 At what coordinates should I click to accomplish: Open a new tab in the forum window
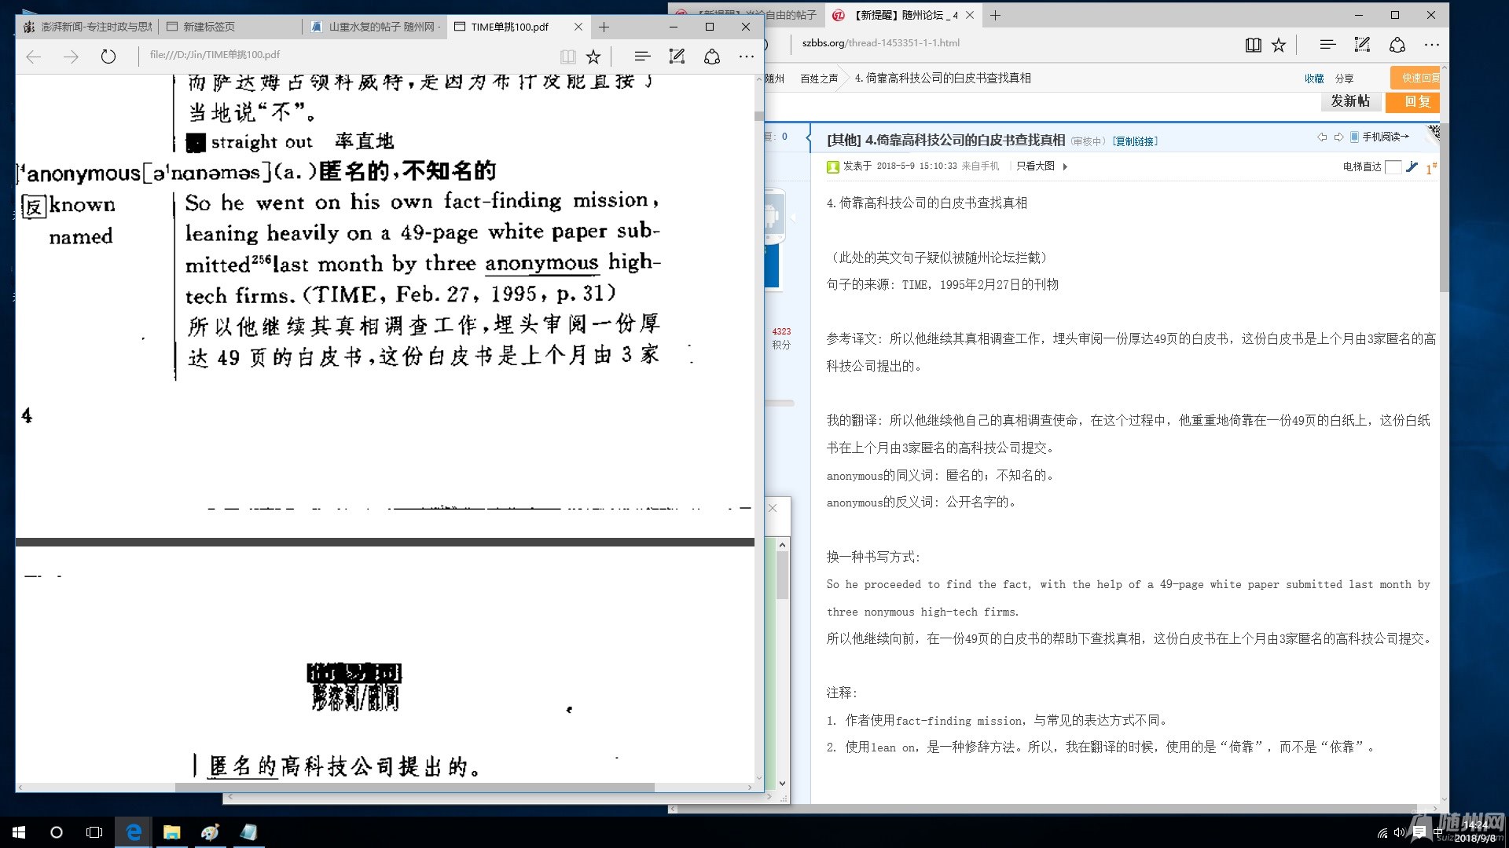[x=995, y=15]
